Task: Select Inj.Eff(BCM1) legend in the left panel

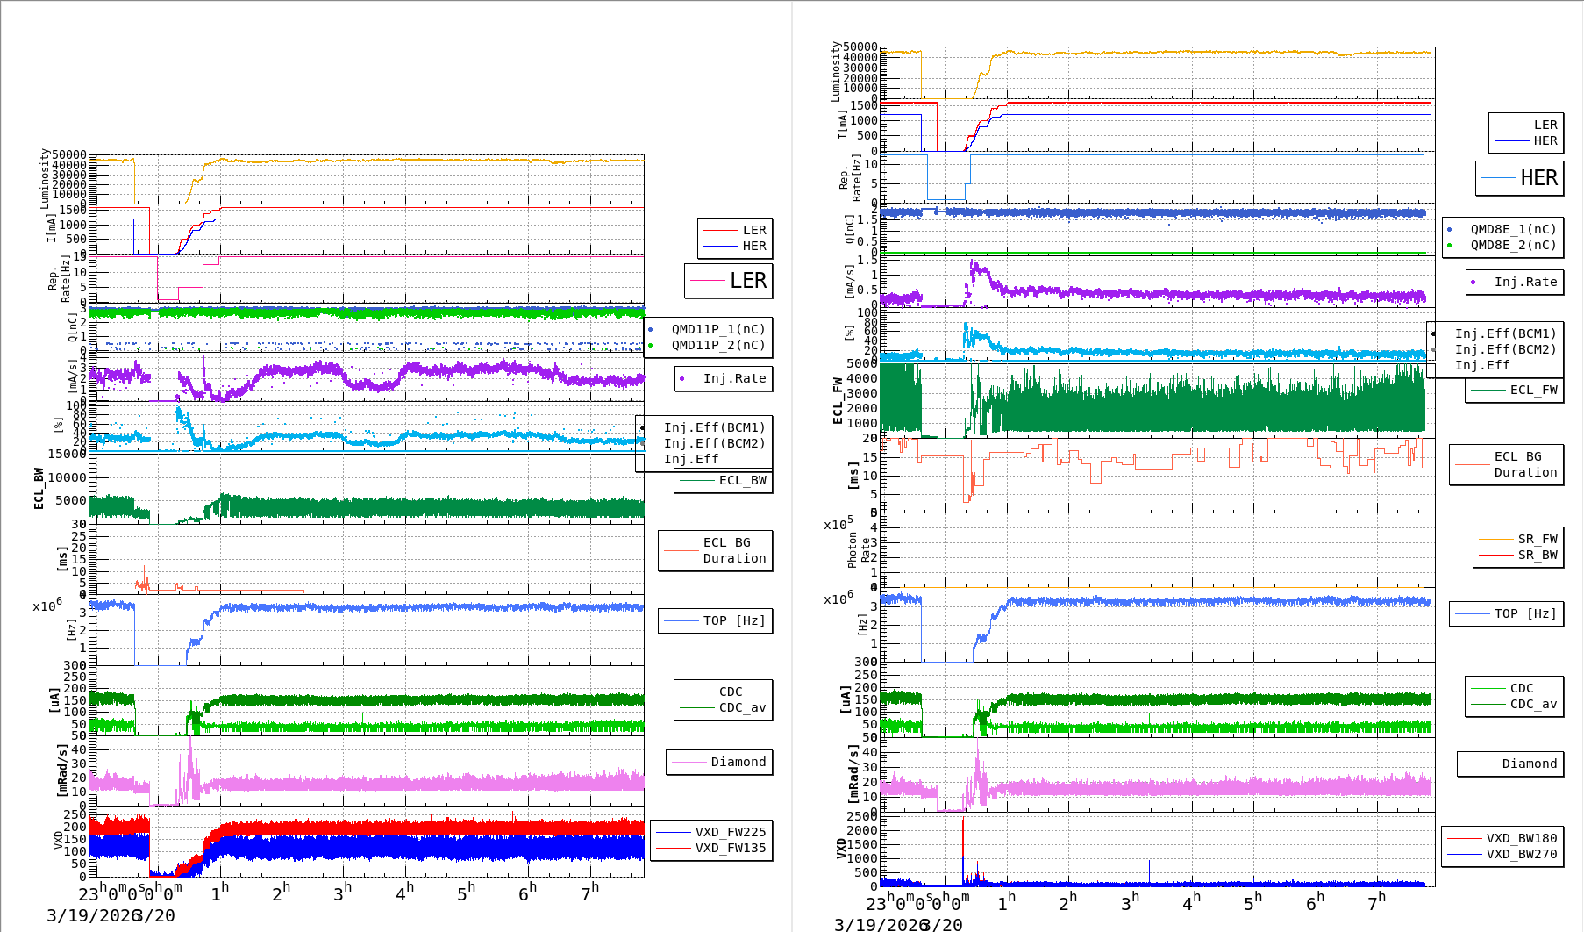Action: tap(714, 427)
